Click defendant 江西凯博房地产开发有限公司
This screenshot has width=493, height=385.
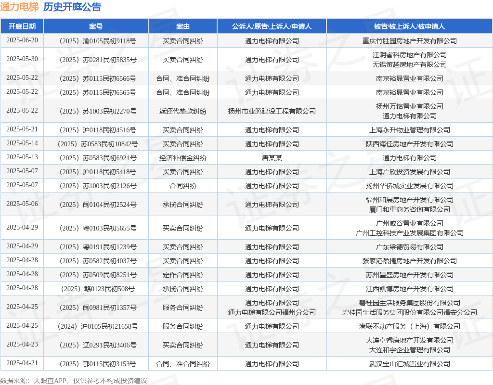point(409,289)
